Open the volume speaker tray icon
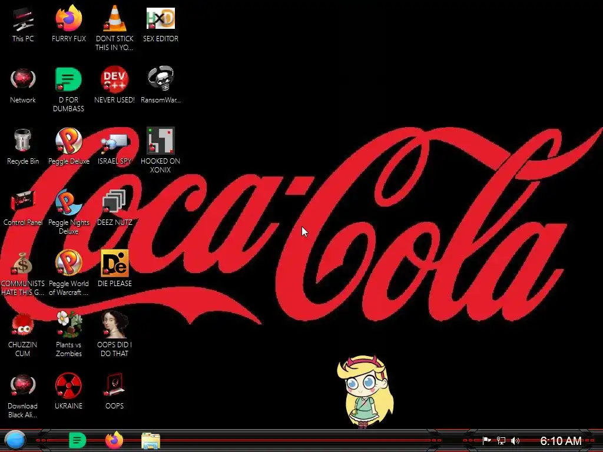603x452 pixels. click(x=515, y=440)
